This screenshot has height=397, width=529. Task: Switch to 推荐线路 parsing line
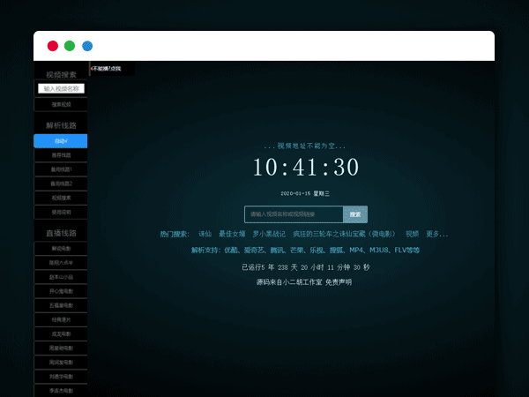coord(61,155)
